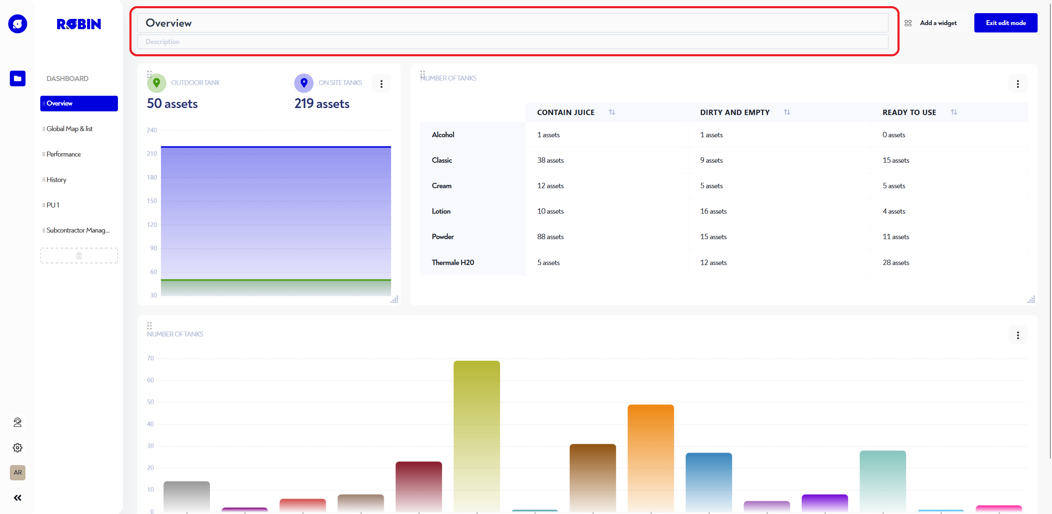Edit the Overview title field
The height and width of the screenshot is (514, 1052).
pyautogui.click(x=512, y=23)
